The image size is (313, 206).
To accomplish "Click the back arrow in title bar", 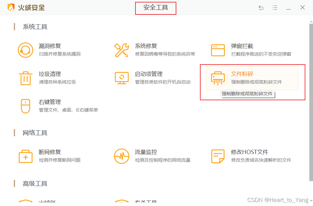I will click(x=261, y=8).
